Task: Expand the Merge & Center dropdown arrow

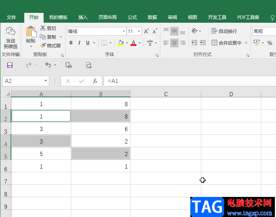Action: pos(246,43)
